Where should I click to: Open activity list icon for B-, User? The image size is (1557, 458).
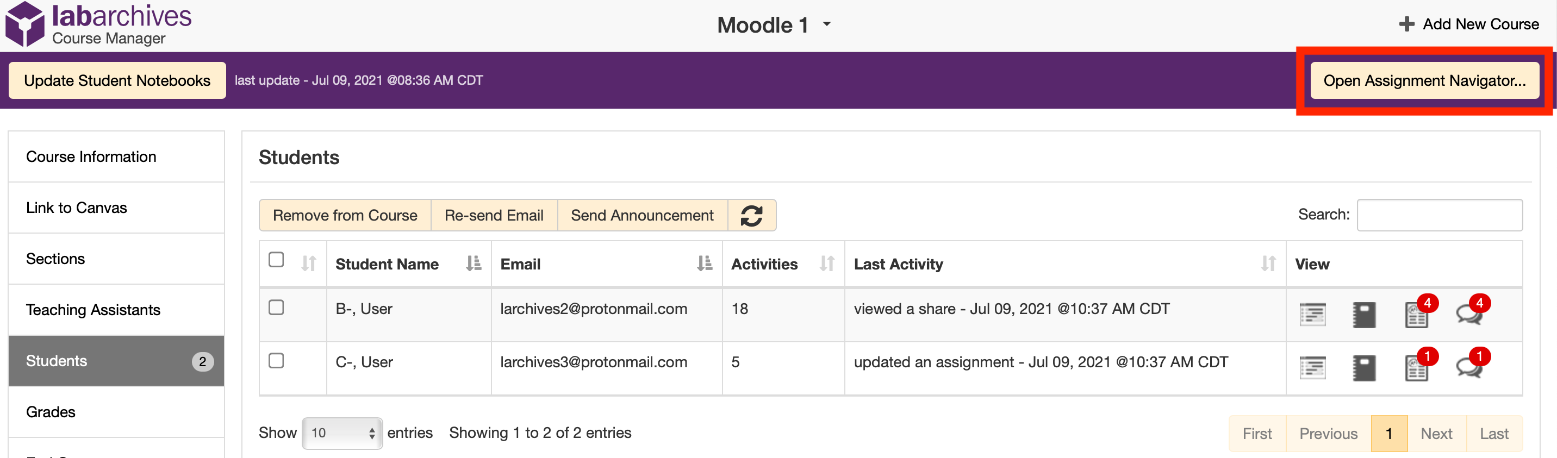(1312, 315)
